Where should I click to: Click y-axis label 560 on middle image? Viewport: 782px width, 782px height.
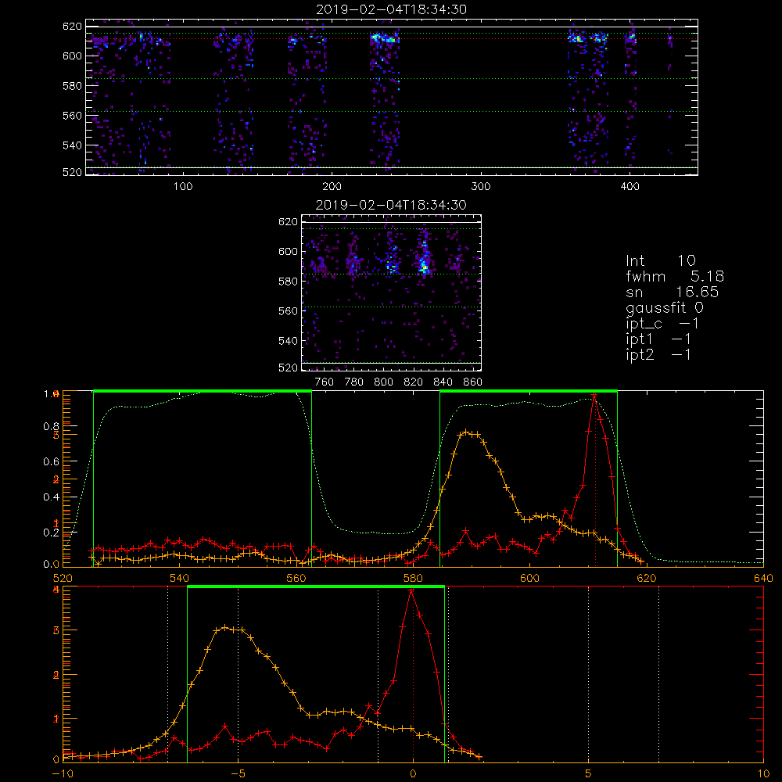(x=289, y=311)
